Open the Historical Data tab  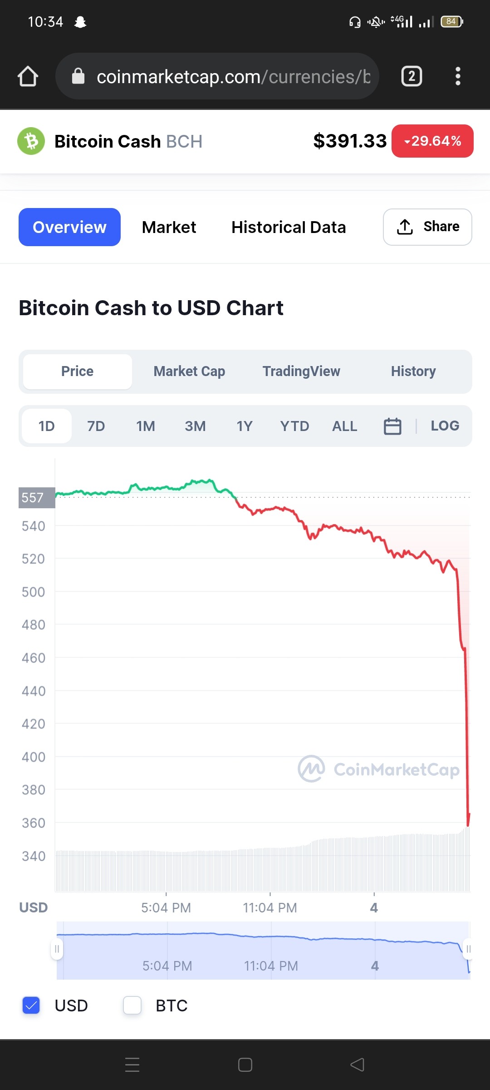(289, 227)
